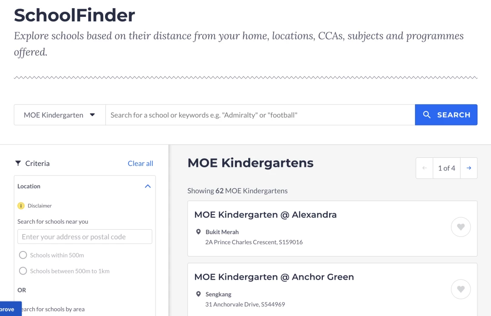
Task: Open the MOE Kindergarten school type dropdown
Action: [x=60, y=115]
